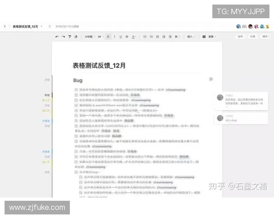The width and height of the screenshot is (274, 219).
Task: Click avatar on the upper comment card
Action: pos(220,98)
